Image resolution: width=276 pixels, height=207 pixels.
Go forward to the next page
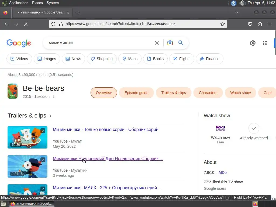16,24
